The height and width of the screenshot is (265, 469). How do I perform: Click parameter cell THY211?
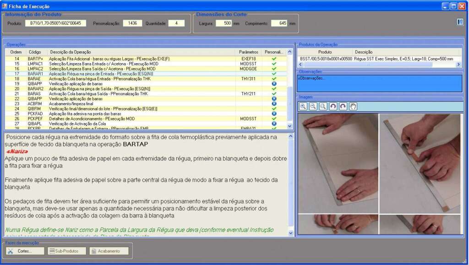(x=249, y=94)
